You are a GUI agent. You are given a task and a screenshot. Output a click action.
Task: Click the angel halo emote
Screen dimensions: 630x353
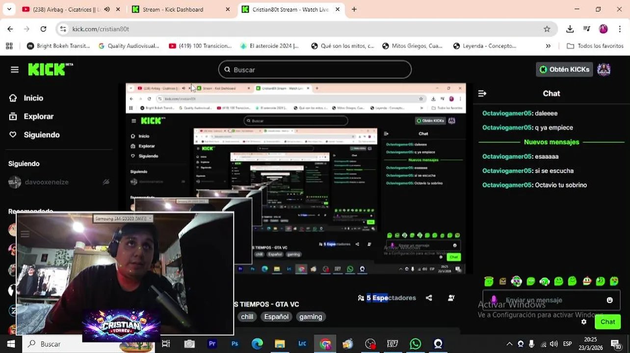pyautogui.click(x=489, y=281)
